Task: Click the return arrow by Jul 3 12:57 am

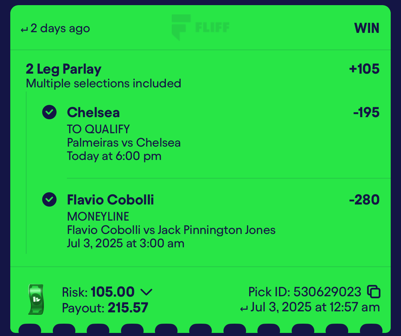Action: pyautogui.click(x=244, y=309)
